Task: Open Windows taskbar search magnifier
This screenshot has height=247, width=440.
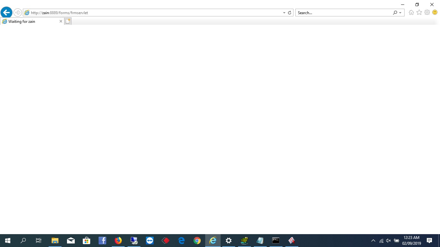Action: (x=23, y=241)
